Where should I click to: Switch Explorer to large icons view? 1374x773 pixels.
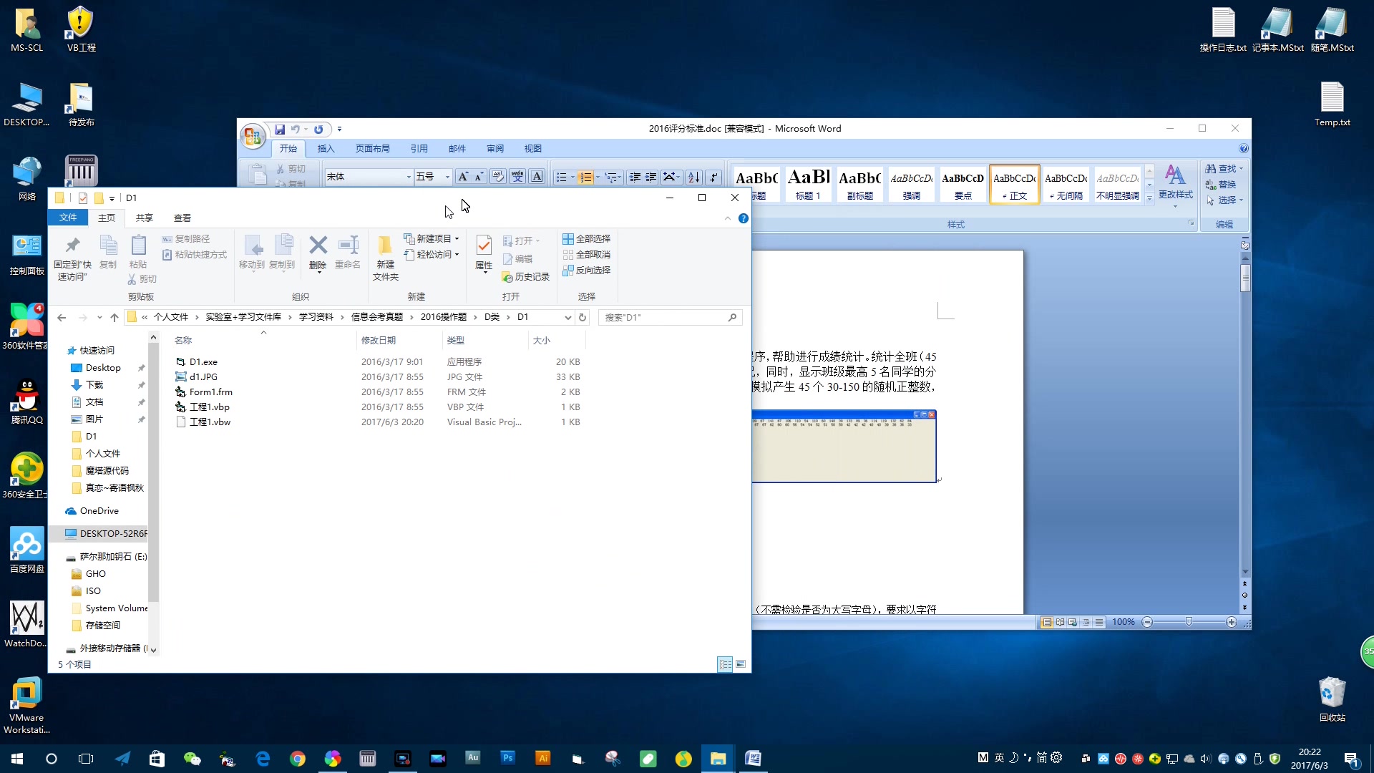point(741,664)
